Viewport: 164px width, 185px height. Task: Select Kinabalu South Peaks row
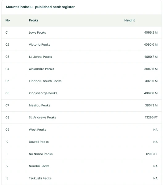point(81,81)
